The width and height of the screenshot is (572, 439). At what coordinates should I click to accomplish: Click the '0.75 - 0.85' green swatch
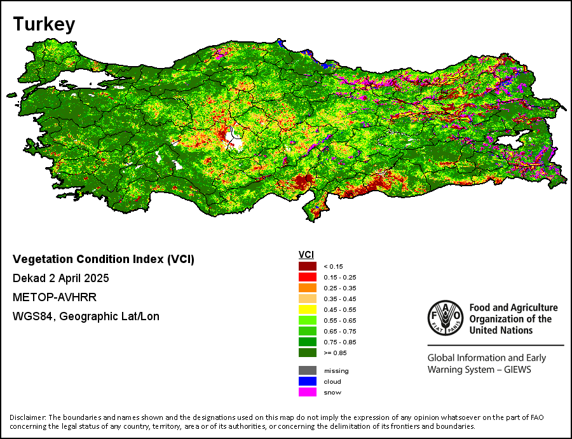pos(308,342)
